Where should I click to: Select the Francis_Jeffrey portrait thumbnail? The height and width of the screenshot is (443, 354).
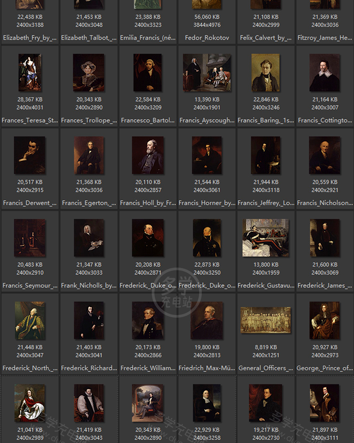pos(266,155)
